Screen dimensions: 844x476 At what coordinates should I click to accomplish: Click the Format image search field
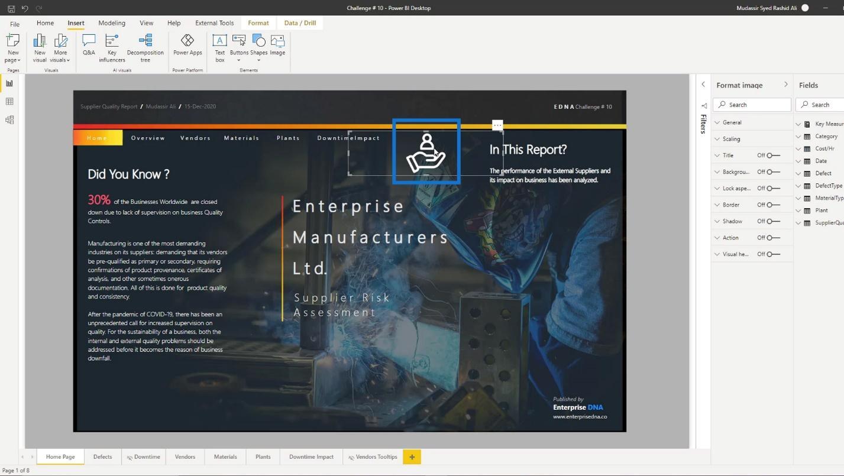(752, 105)
